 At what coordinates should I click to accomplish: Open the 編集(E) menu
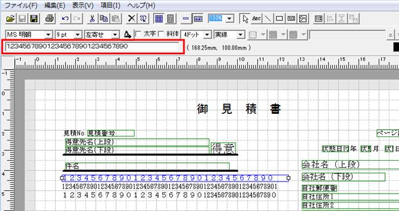click(55, 5)
